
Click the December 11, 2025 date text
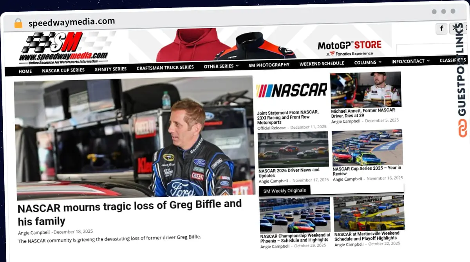(308, 127)
